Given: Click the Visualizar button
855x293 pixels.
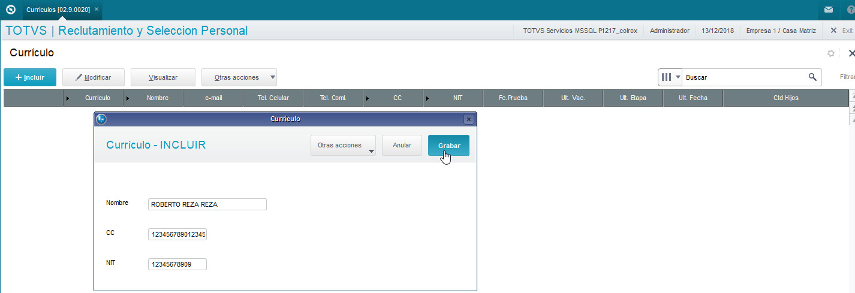Looking at the screenshot, I should point(163,77).
